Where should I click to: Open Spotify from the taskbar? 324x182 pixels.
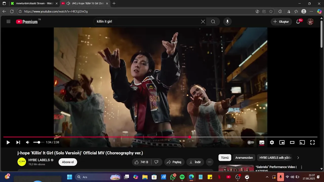(x=182, y=177)
